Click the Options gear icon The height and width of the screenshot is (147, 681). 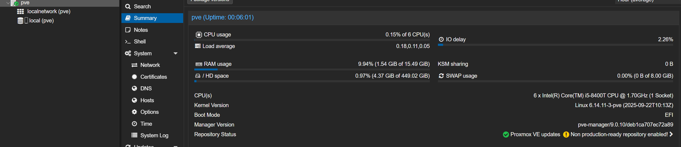pos(134,112)
